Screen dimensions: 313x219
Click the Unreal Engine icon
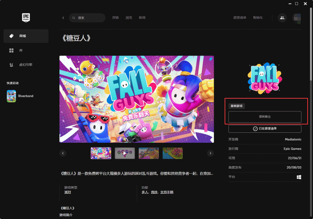click(x=11, y=65)
